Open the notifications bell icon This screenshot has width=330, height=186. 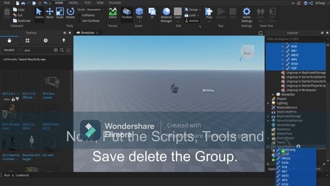click(x=299, y=3)
